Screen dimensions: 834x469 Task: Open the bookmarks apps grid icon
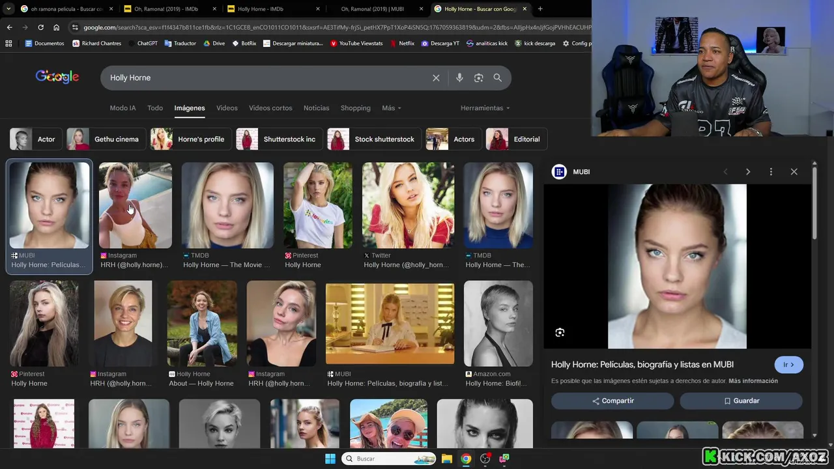point(8,43)
